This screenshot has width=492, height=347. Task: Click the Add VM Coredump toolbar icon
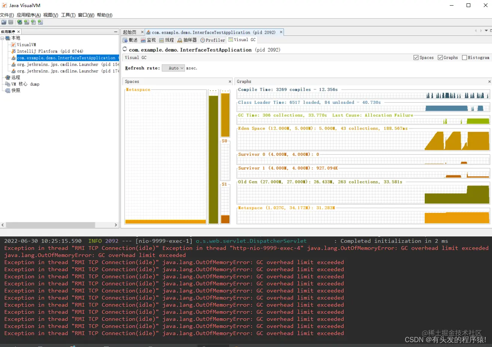(33, 22)
